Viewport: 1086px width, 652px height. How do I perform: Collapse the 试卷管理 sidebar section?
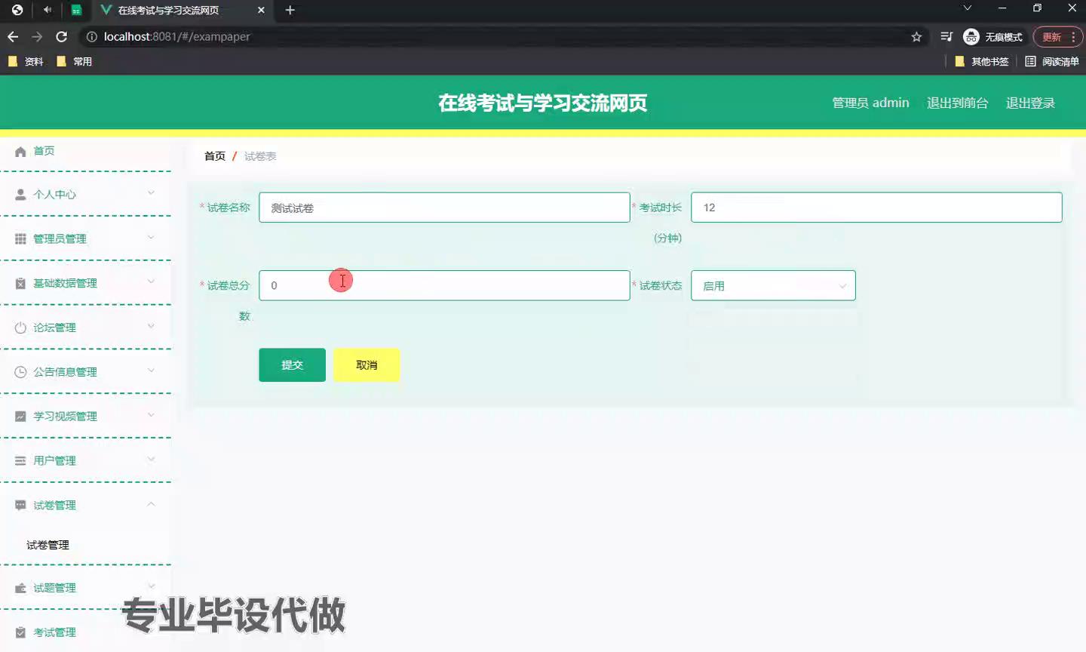pyautogui.click(x=83, y=505)
